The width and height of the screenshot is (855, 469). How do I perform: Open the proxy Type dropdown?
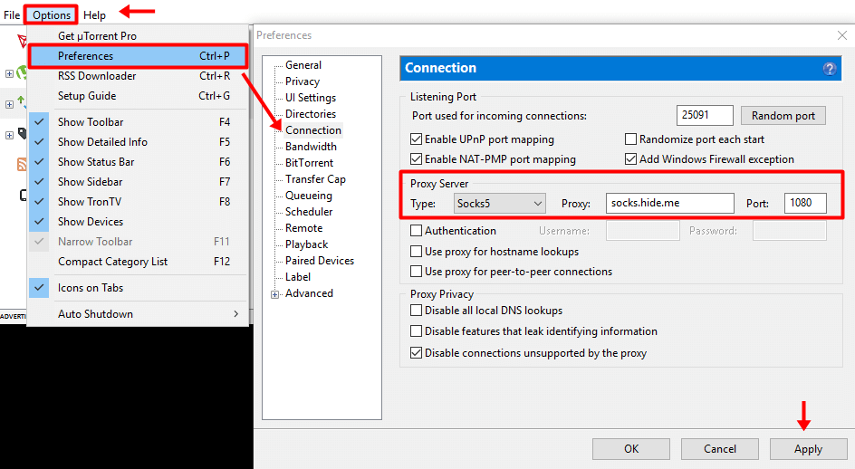click(x=499, y=204)
